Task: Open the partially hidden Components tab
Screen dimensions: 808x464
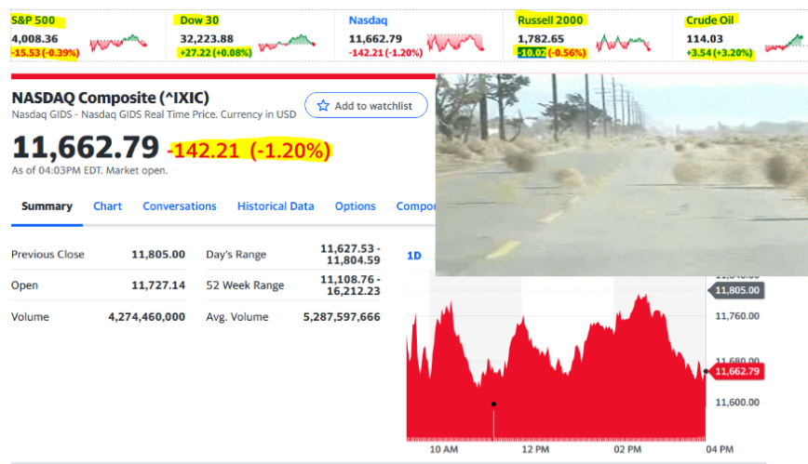Action: click(415, 206)
